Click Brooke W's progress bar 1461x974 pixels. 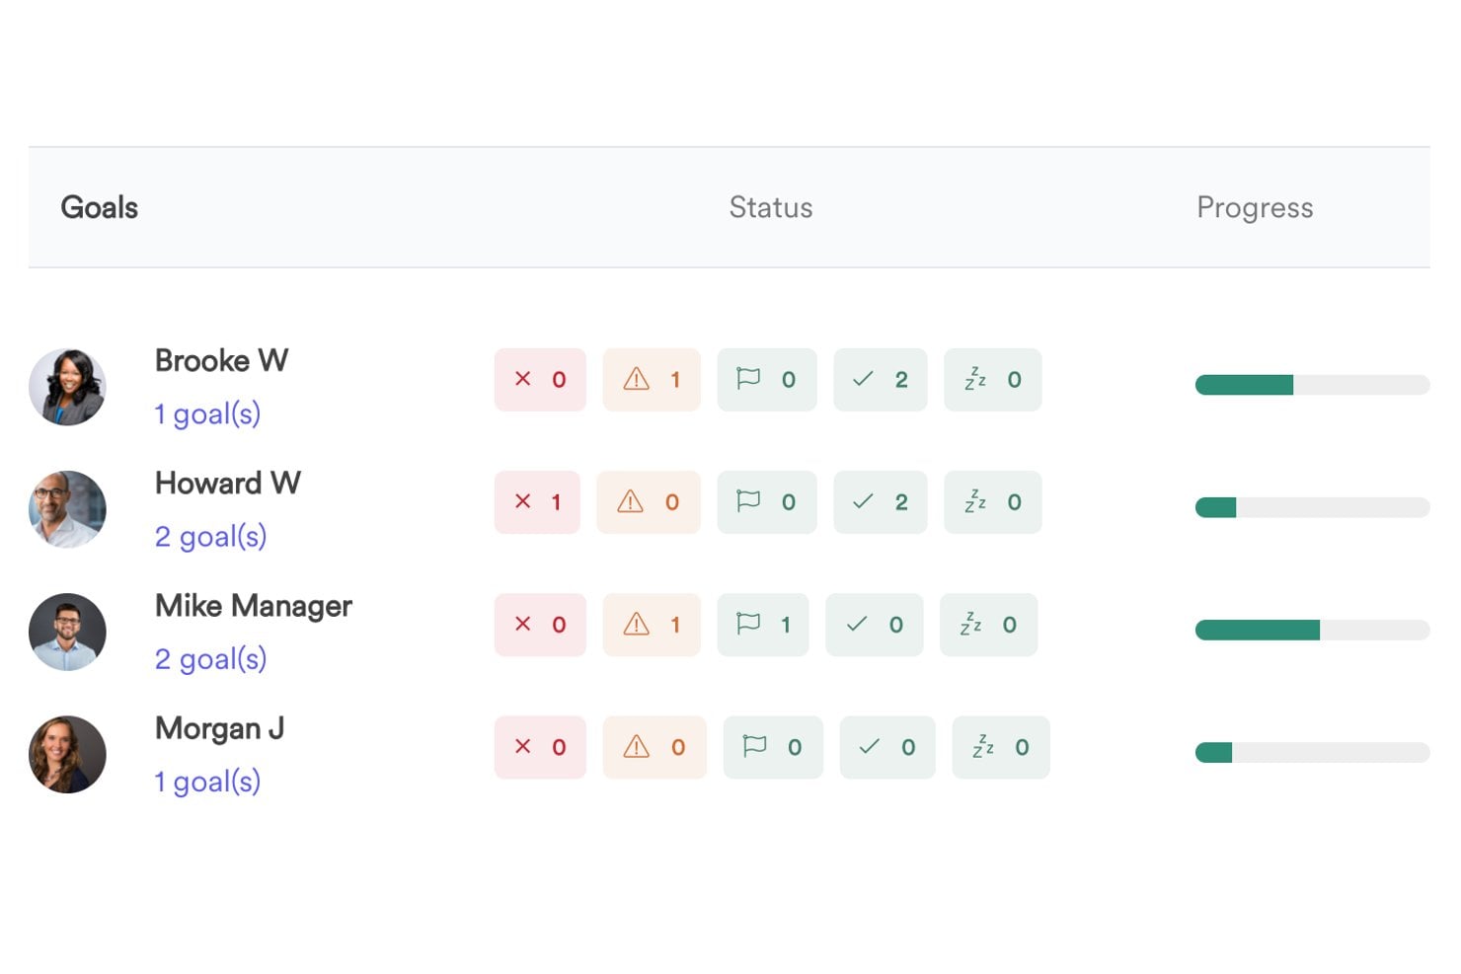click(1312, 385)
